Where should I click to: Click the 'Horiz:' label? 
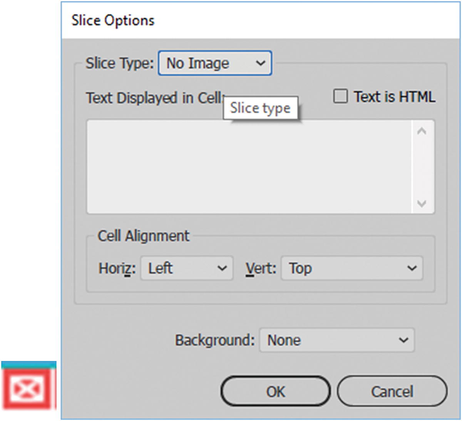pos(117,268)
